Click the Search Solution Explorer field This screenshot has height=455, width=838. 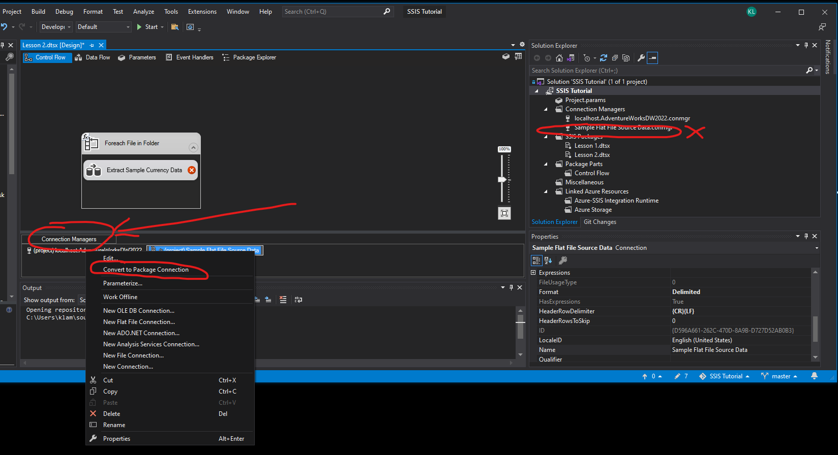[x=666, y=71]
